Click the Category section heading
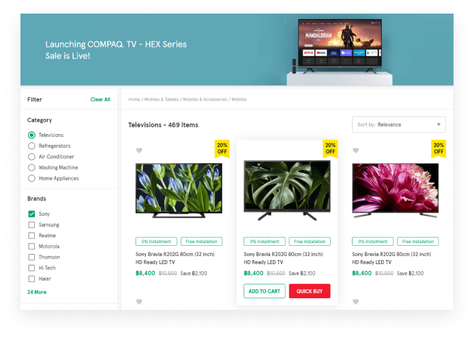The width and height of the screenshot is (474, 337). pyautogui.click(x=40, y=120)
